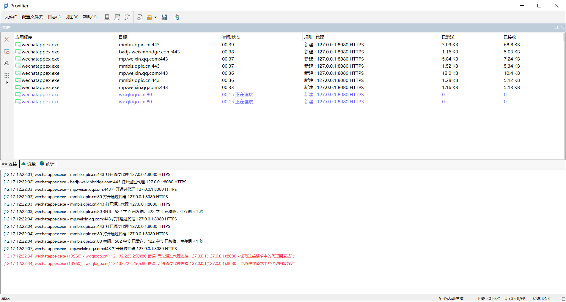Sort by the 已接收 column header
The width and height of the screenshot is (566, 302).
(x=533, y=37)
